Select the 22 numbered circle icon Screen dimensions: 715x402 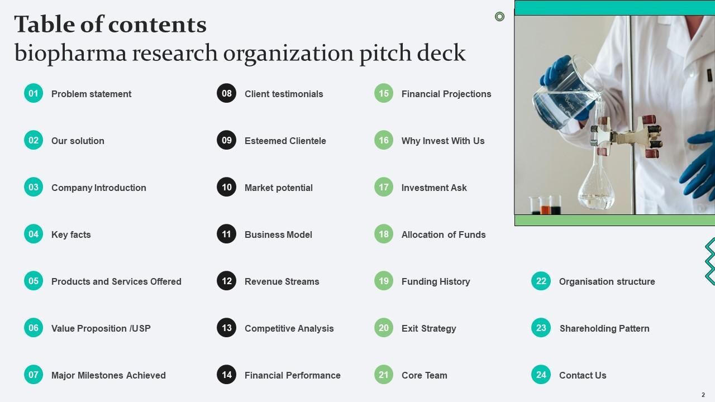[x=541, y=281]
